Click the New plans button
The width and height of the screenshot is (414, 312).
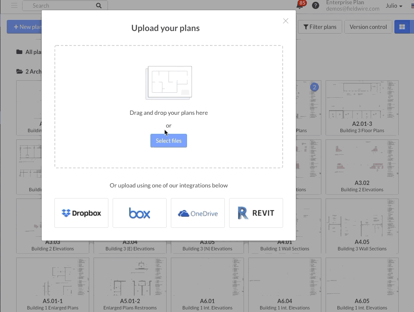click(24, 27)
